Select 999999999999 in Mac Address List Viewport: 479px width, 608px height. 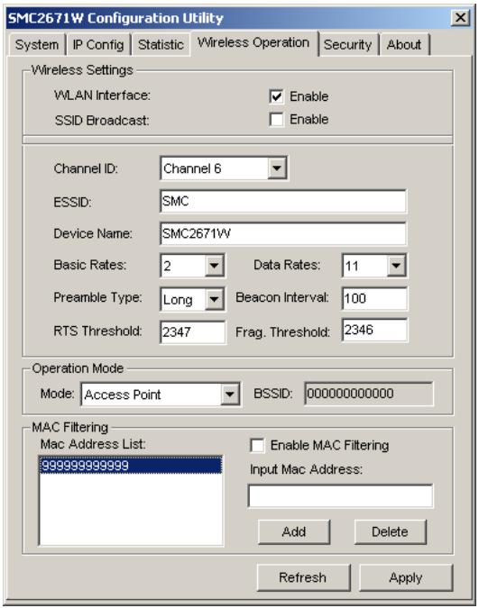131,466
